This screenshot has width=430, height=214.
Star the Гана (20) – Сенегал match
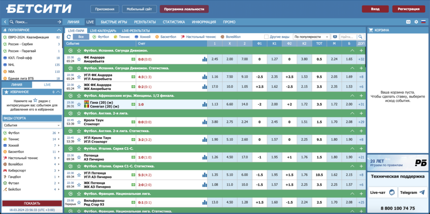tap(79, 104)
